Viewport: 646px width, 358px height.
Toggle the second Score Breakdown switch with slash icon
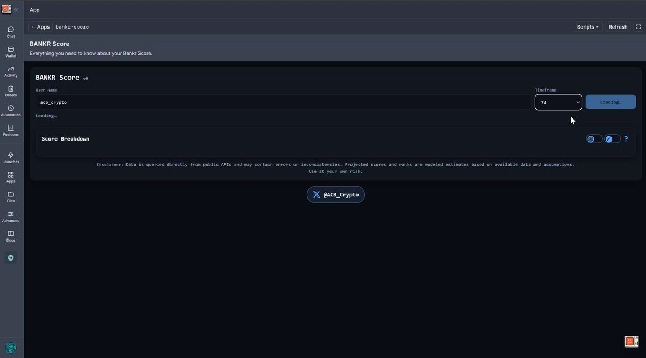613,139
